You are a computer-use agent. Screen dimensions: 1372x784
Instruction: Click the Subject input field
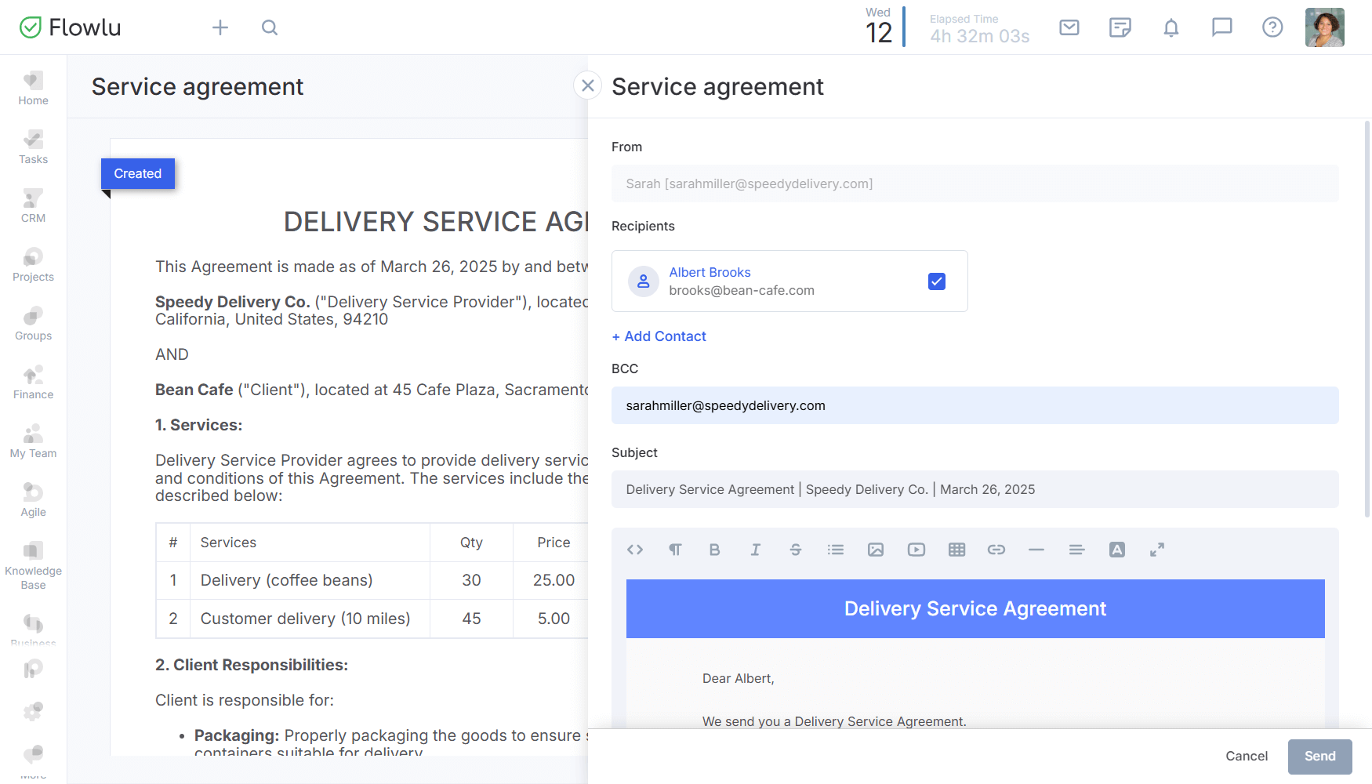(x=975, y=489)
